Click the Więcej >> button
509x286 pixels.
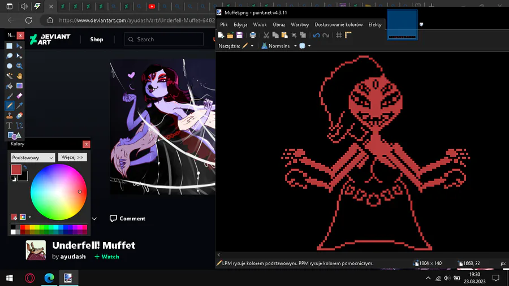[72, 157]
